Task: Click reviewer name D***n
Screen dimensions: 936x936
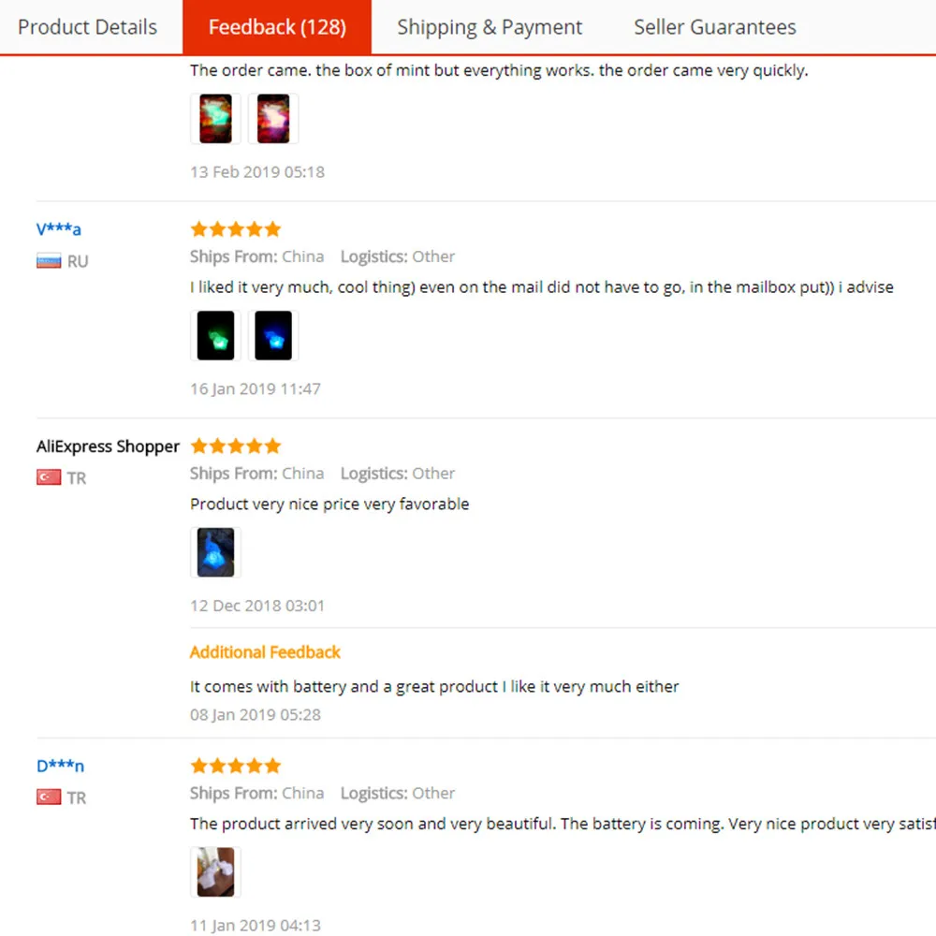Action: pyautogui.click(x=61, y=766)
